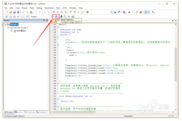Click the Build target icon

pyautogui.click(x=10, y=16)
